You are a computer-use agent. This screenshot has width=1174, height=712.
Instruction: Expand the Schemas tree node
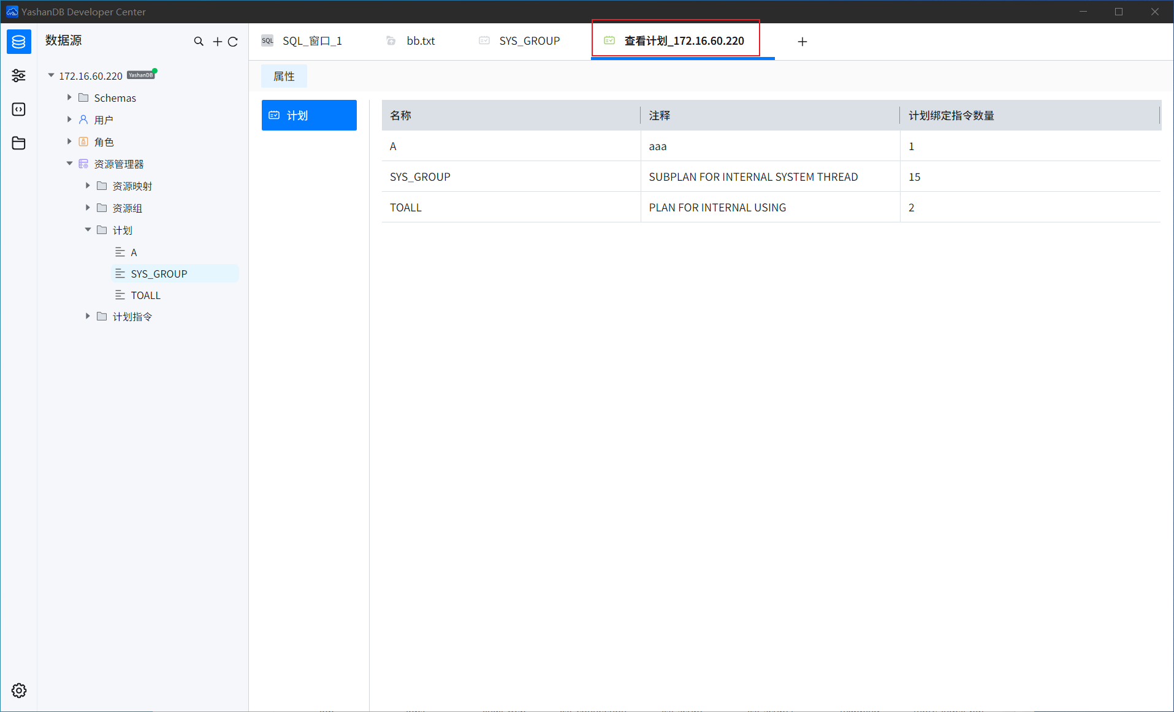coord(69,97)
